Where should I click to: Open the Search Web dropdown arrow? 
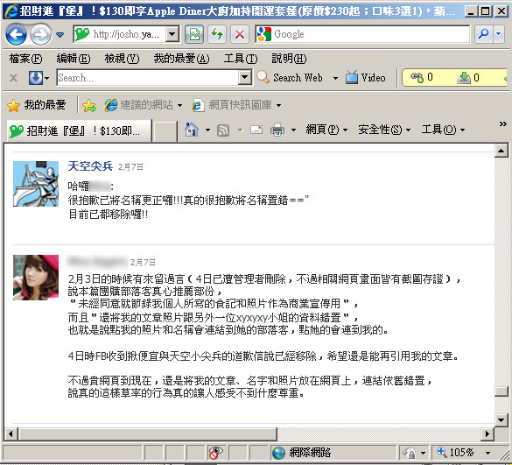pyautogui.click(x=335, y=78)
